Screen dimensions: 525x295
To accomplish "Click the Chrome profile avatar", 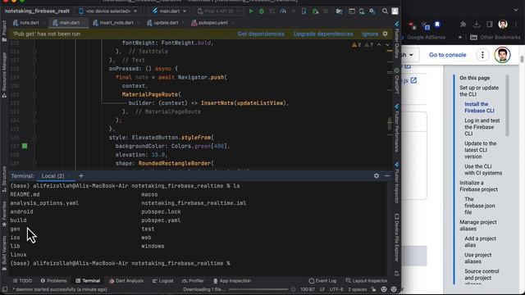I will click(503, 25).
